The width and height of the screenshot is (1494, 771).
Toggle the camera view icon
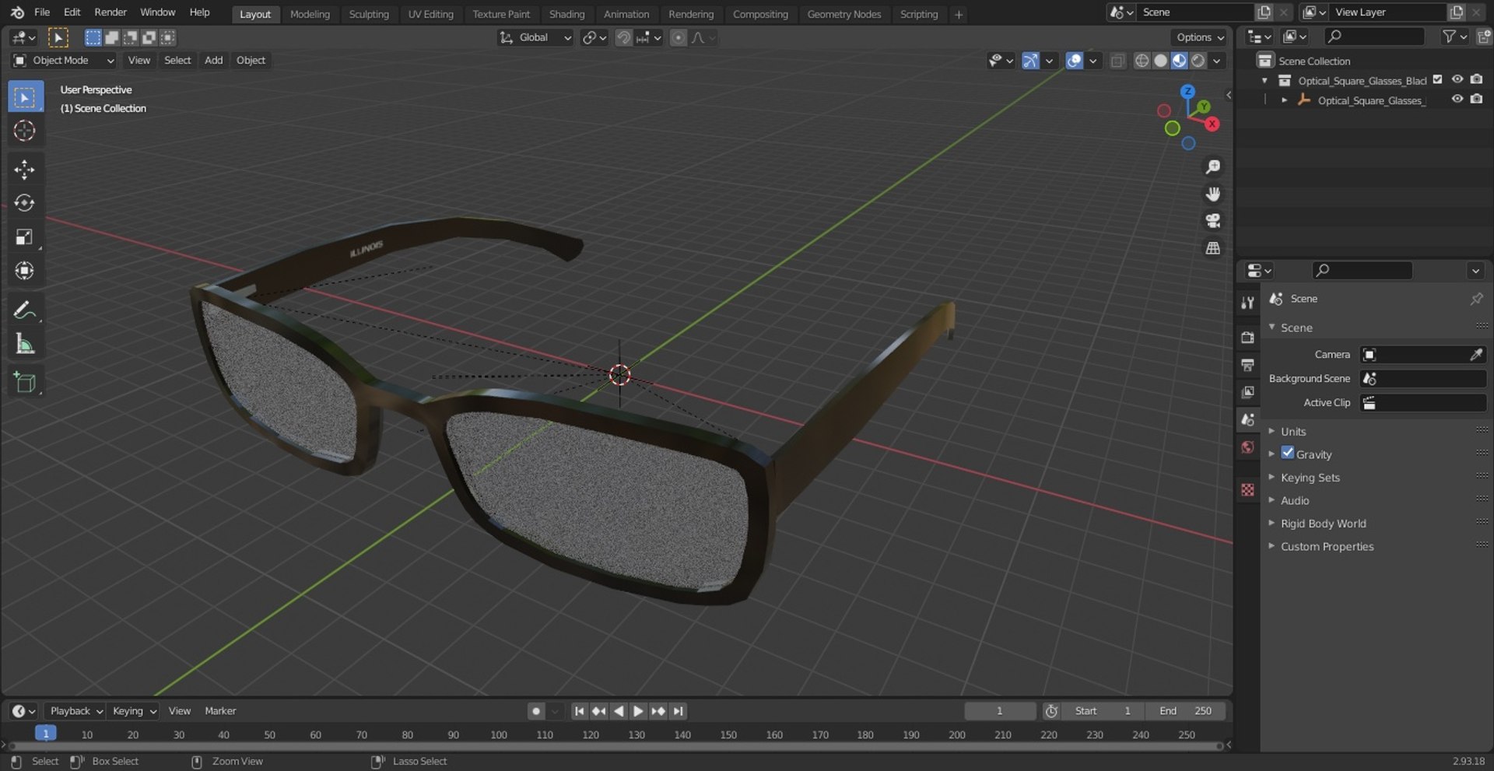tap(1212, 221)
